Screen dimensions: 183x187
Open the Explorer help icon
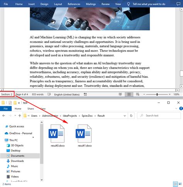pyautogui.click(x=181, y=109)
